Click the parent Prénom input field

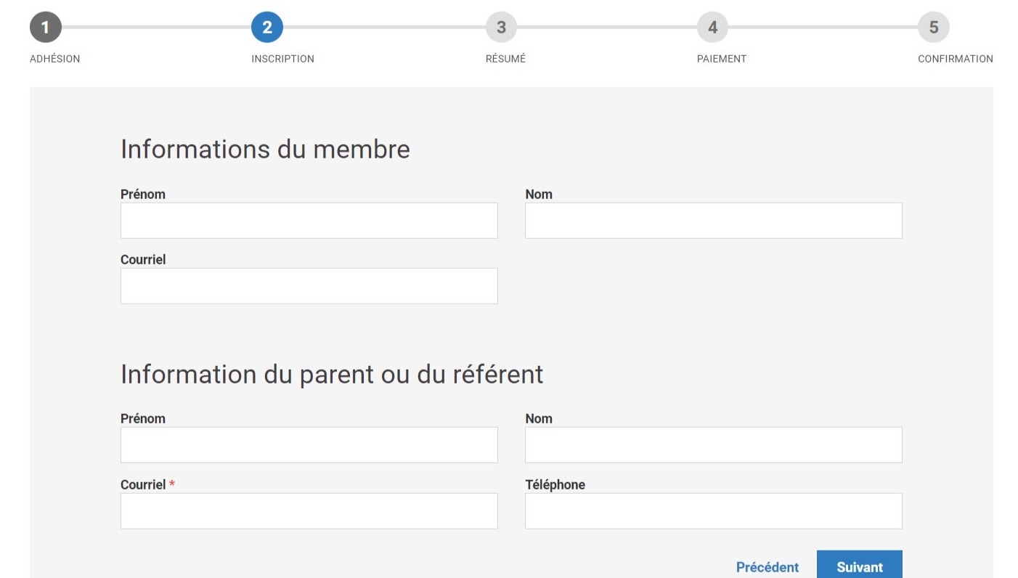click(x=309, y=444)
